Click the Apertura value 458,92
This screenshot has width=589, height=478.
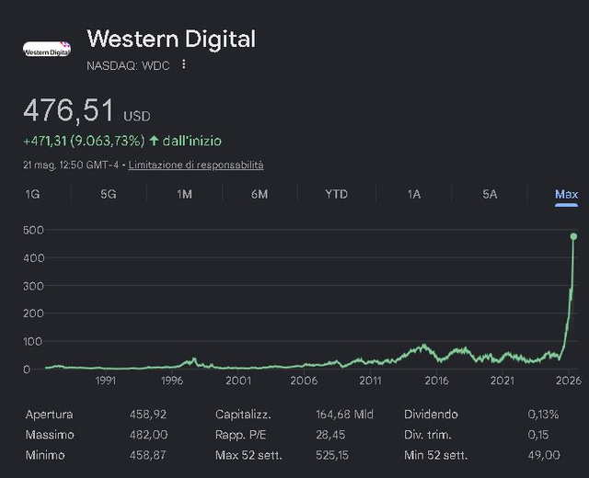tap(148, 415)
